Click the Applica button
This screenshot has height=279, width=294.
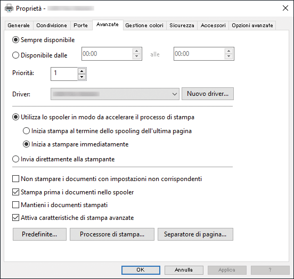click(227, 270)
